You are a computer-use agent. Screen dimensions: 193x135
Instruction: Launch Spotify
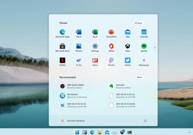(144, 48)
